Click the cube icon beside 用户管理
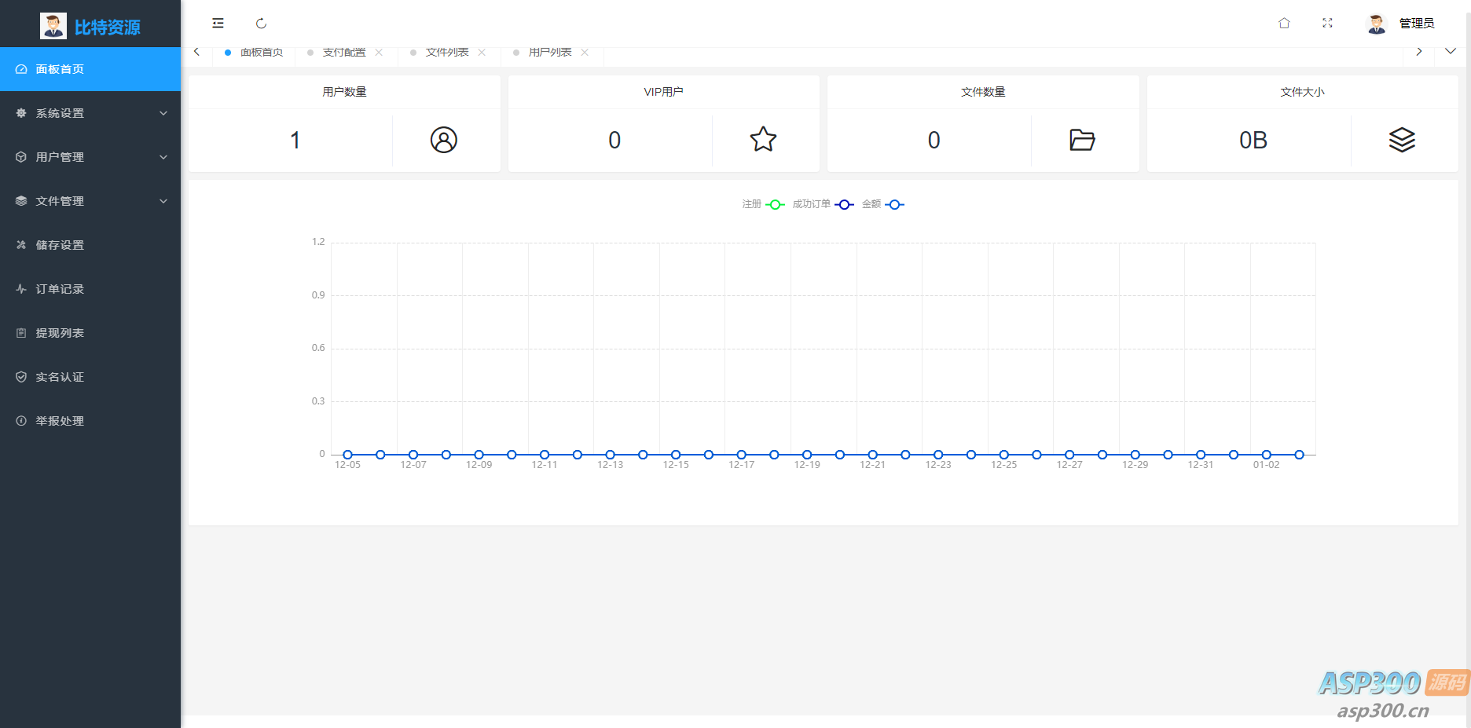1471x728 pixels. (21, 157)
